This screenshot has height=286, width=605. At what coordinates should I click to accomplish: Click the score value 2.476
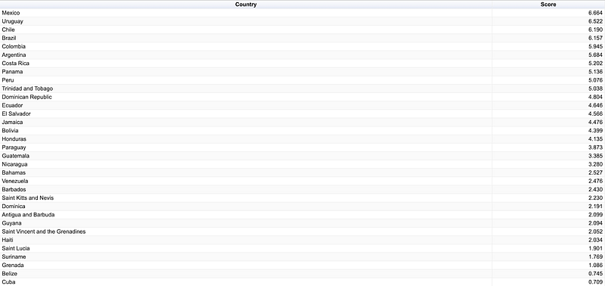pyautogui.click(x=595, y=181)
